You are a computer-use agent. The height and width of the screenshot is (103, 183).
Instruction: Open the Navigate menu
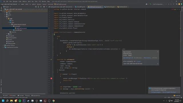pyautogui.click(x=15, y=1)
